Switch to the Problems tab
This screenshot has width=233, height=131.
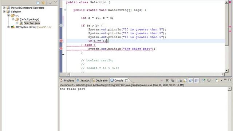pyautogui.click(x=67, y=80)
